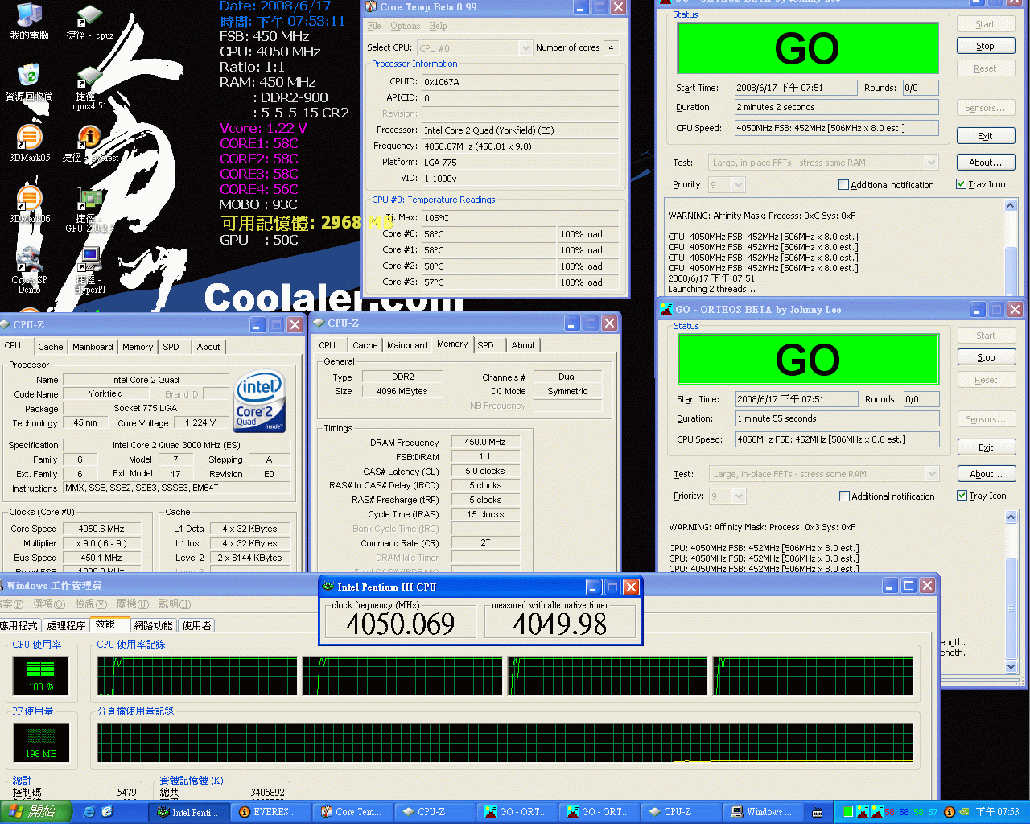Open the 選項(O) menu in Task Manager
The image size is (1030, 824).
click(49, 604)
